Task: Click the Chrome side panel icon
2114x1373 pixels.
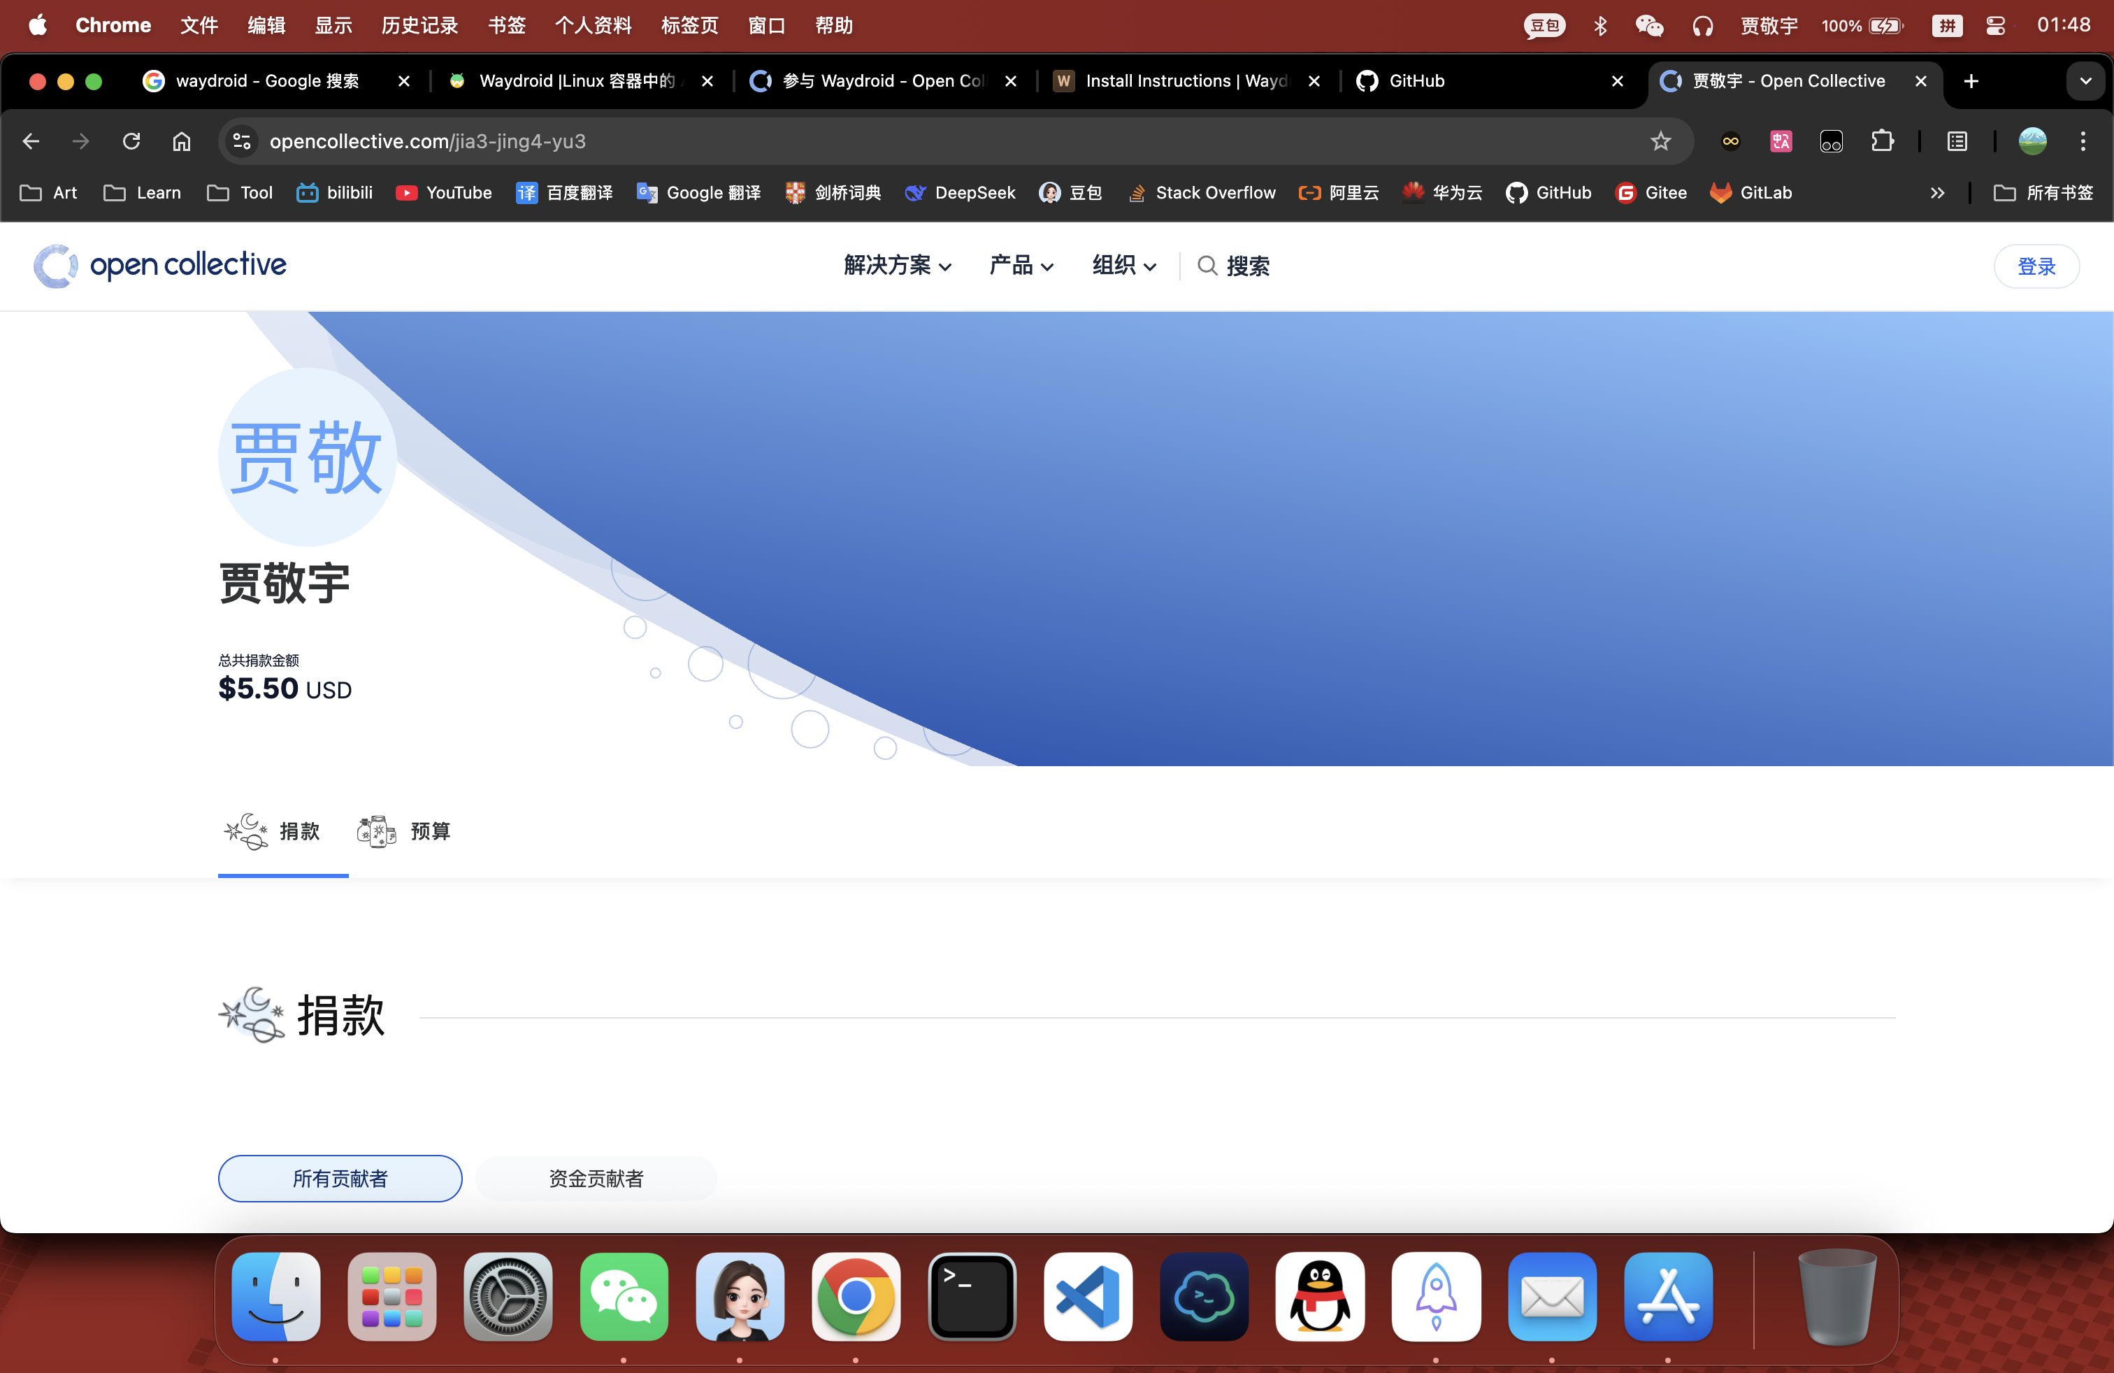Action: coord(1957,141)
